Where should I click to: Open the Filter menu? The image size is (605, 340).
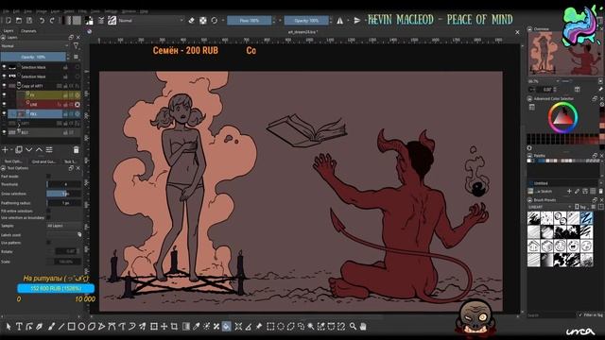[82, 11]
